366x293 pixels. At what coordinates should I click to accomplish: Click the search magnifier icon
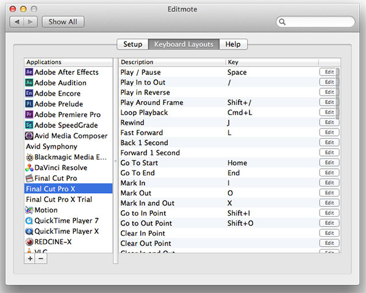coord(282,22)
